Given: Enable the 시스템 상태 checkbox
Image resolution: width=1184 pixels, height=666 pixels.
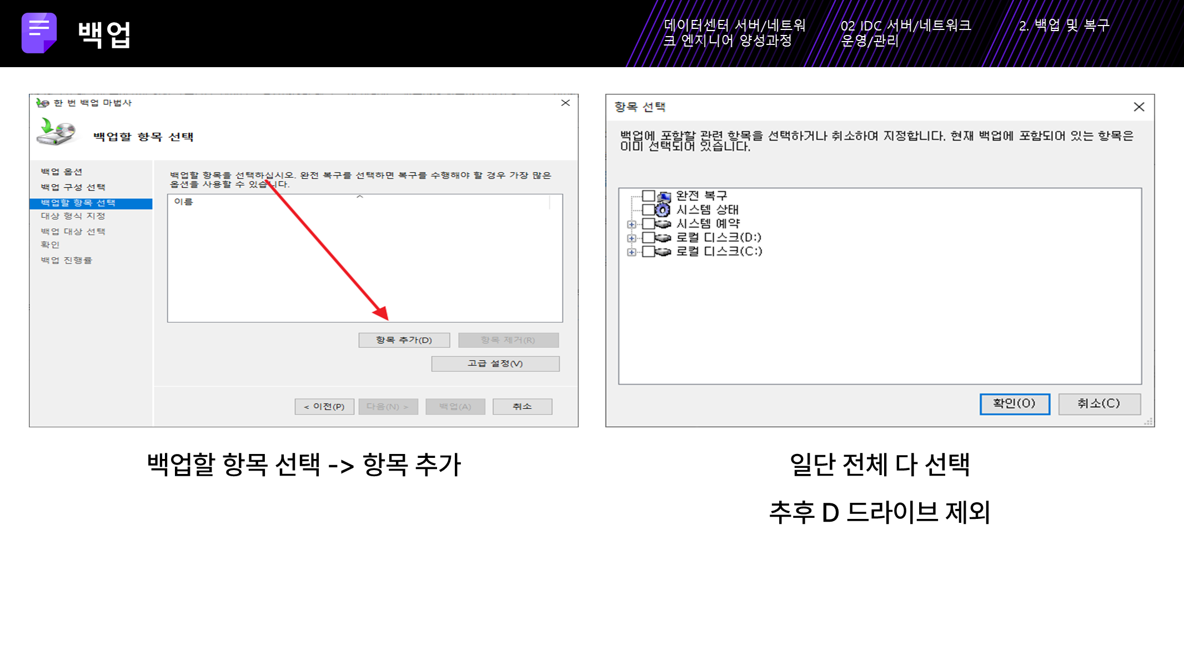Looking at the screenshot, I should 648,210.
